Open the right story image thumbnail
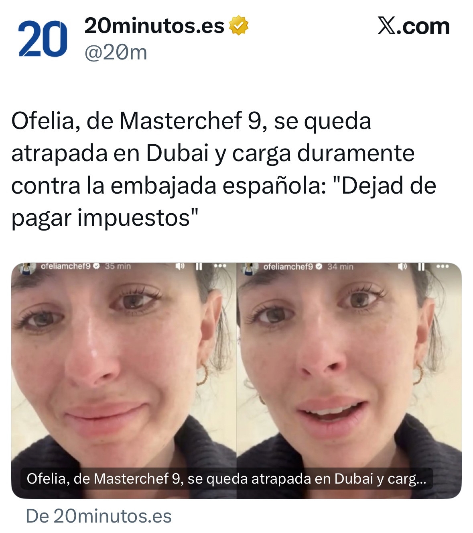 (349, 380)
